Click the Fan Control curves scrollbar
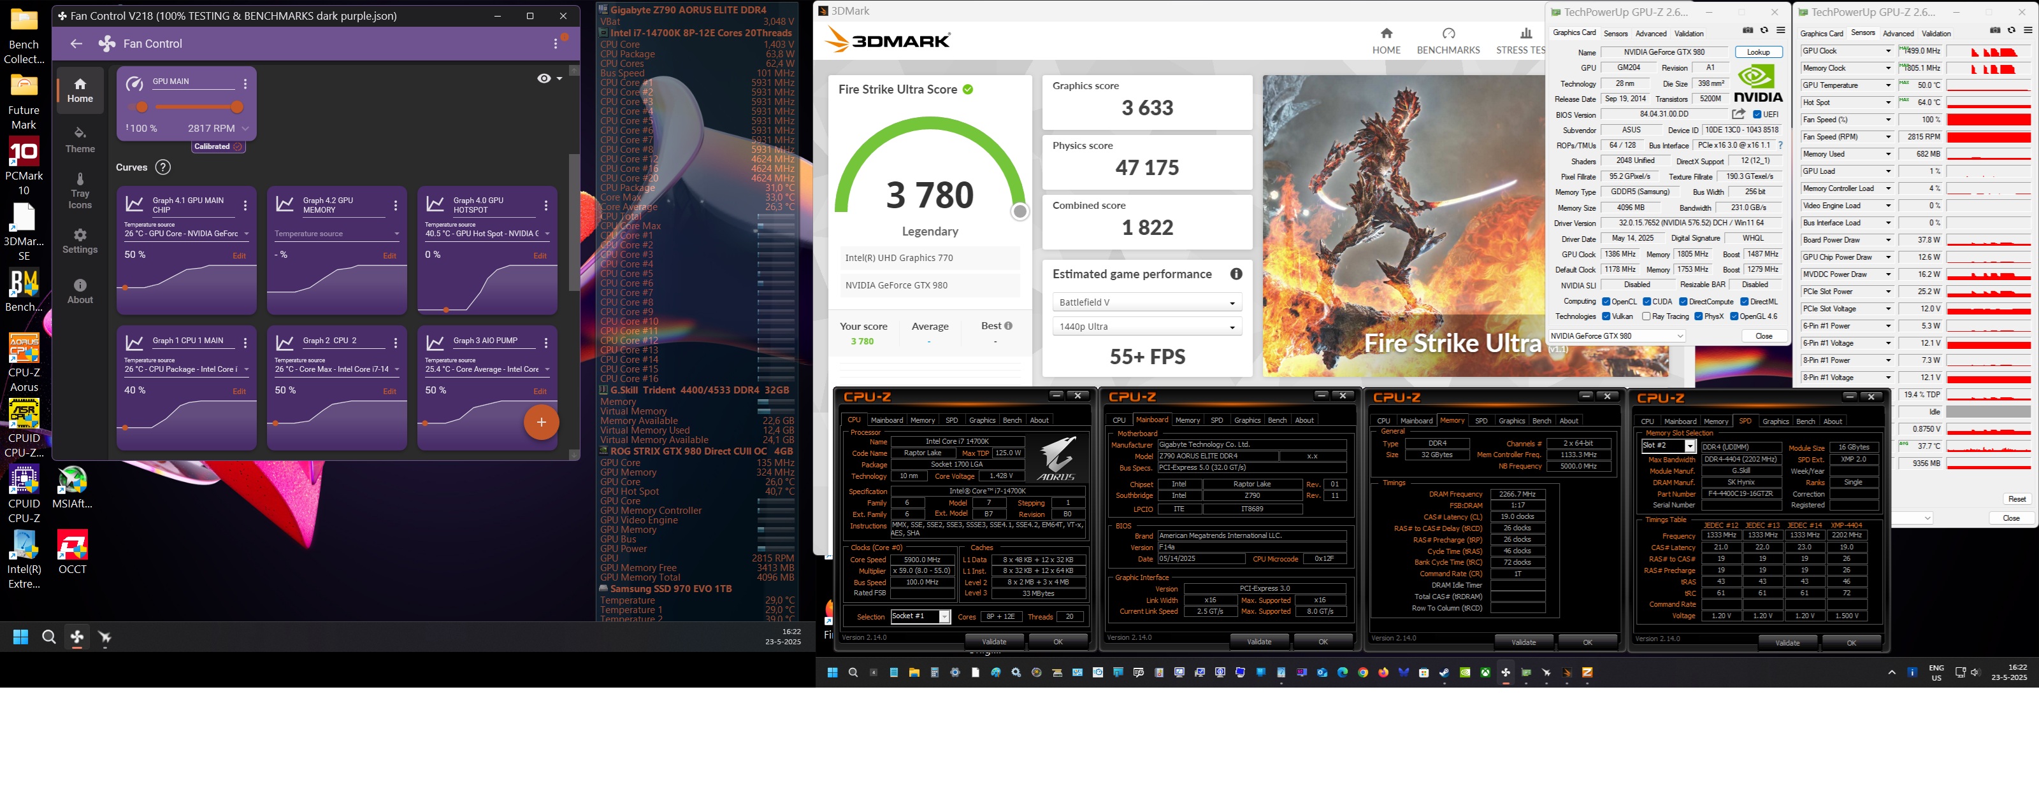The width and height of the screenshot is (2039, 785). point(574,222)
